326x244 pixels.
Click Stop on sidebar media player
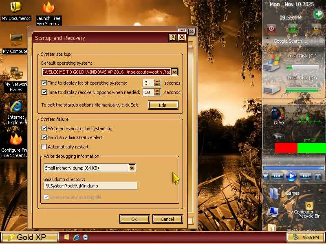pyautogui.click(x=266, y=176)
